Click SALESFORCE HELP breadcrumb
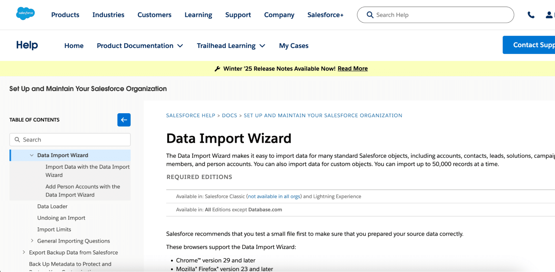This screenshot has height=272, width=555. [191, 115]
